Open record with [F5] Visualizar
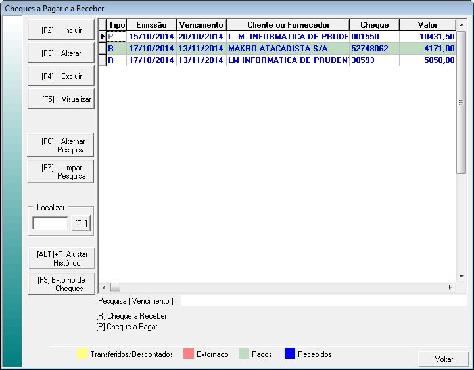This screenshot has width=474, height=370. point(61,99)
